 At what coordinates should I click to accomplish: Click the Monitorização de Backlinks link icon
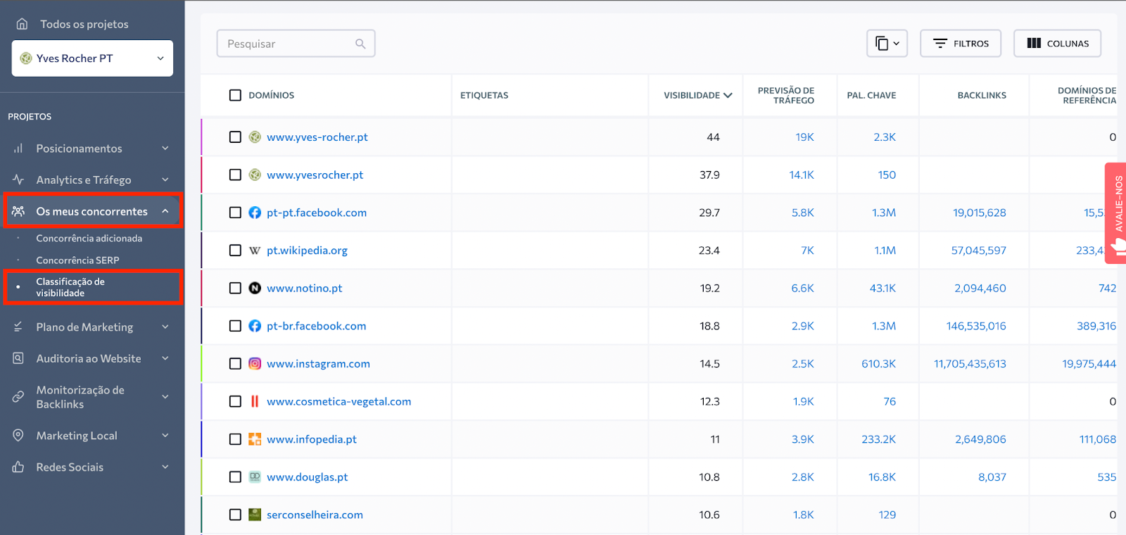(18, 397)
